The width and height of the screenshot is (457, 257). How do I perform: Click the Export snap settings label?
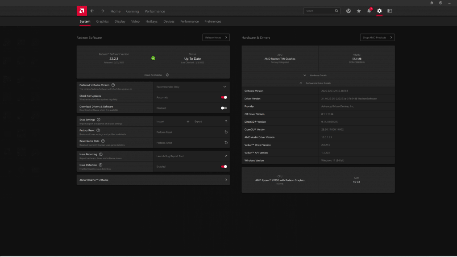[x=198, y=121]
